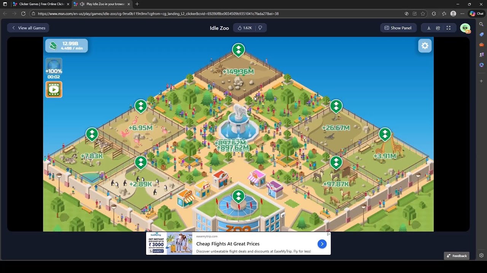
Task: Open the Copilot Chat button
Action: pos(476,13)
